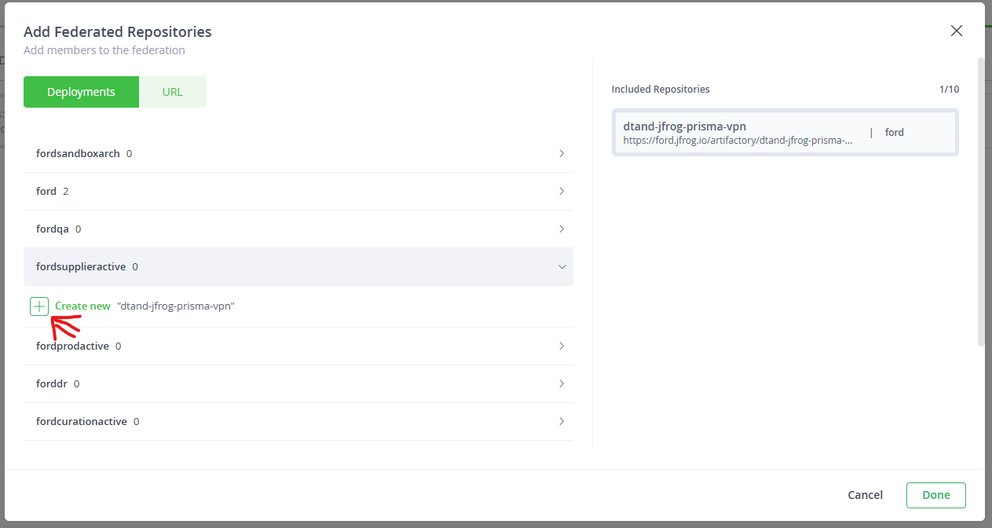The image size is (992, 528).
Task: Click the quoted "dtand-jfrog-prisma-vpn" name after Create new
Action: pos(176,306)
